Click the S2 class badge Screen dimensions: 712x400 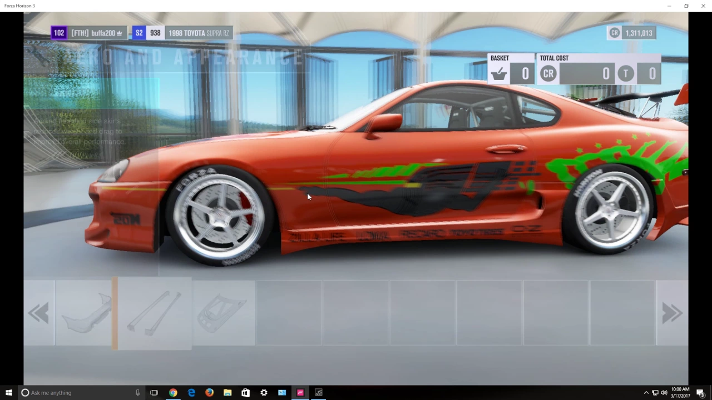click(139, 33)
